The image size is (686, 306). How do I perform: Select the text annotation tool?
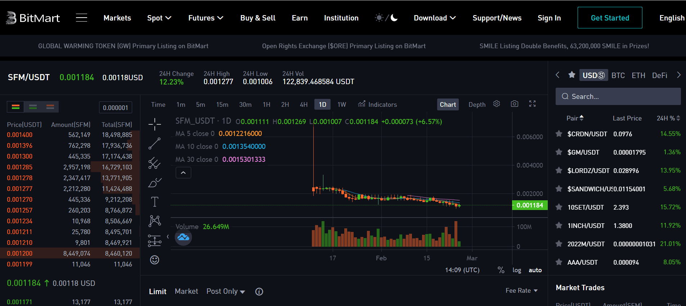(x=154, y=202)
